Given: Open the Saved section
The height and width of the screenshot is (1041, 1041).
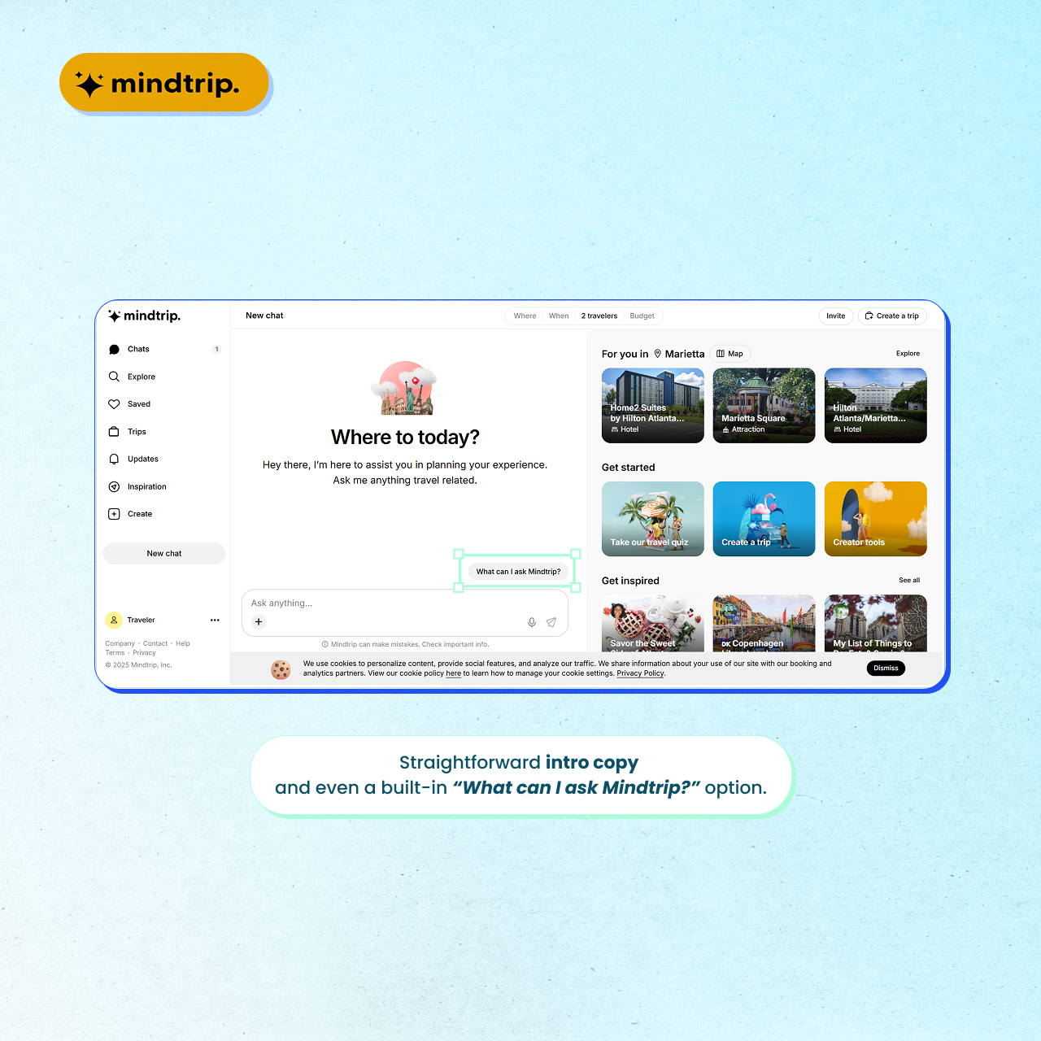Looking at the screenshot, I should pos(163,404).
